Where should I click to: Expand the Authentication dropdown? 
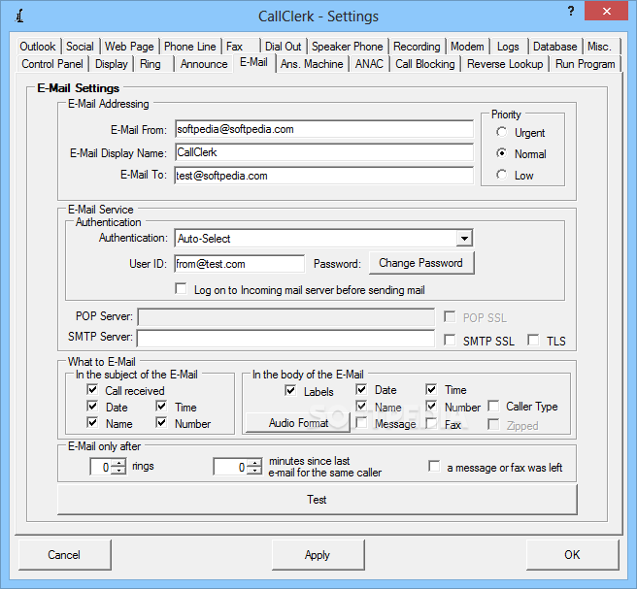coord(464,239)
